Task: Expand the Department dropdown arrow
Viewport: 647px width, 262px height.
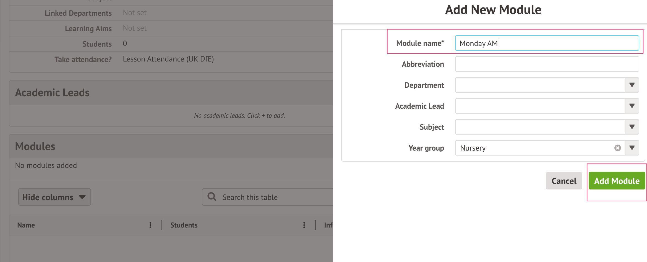Action: tap(632, 85)
